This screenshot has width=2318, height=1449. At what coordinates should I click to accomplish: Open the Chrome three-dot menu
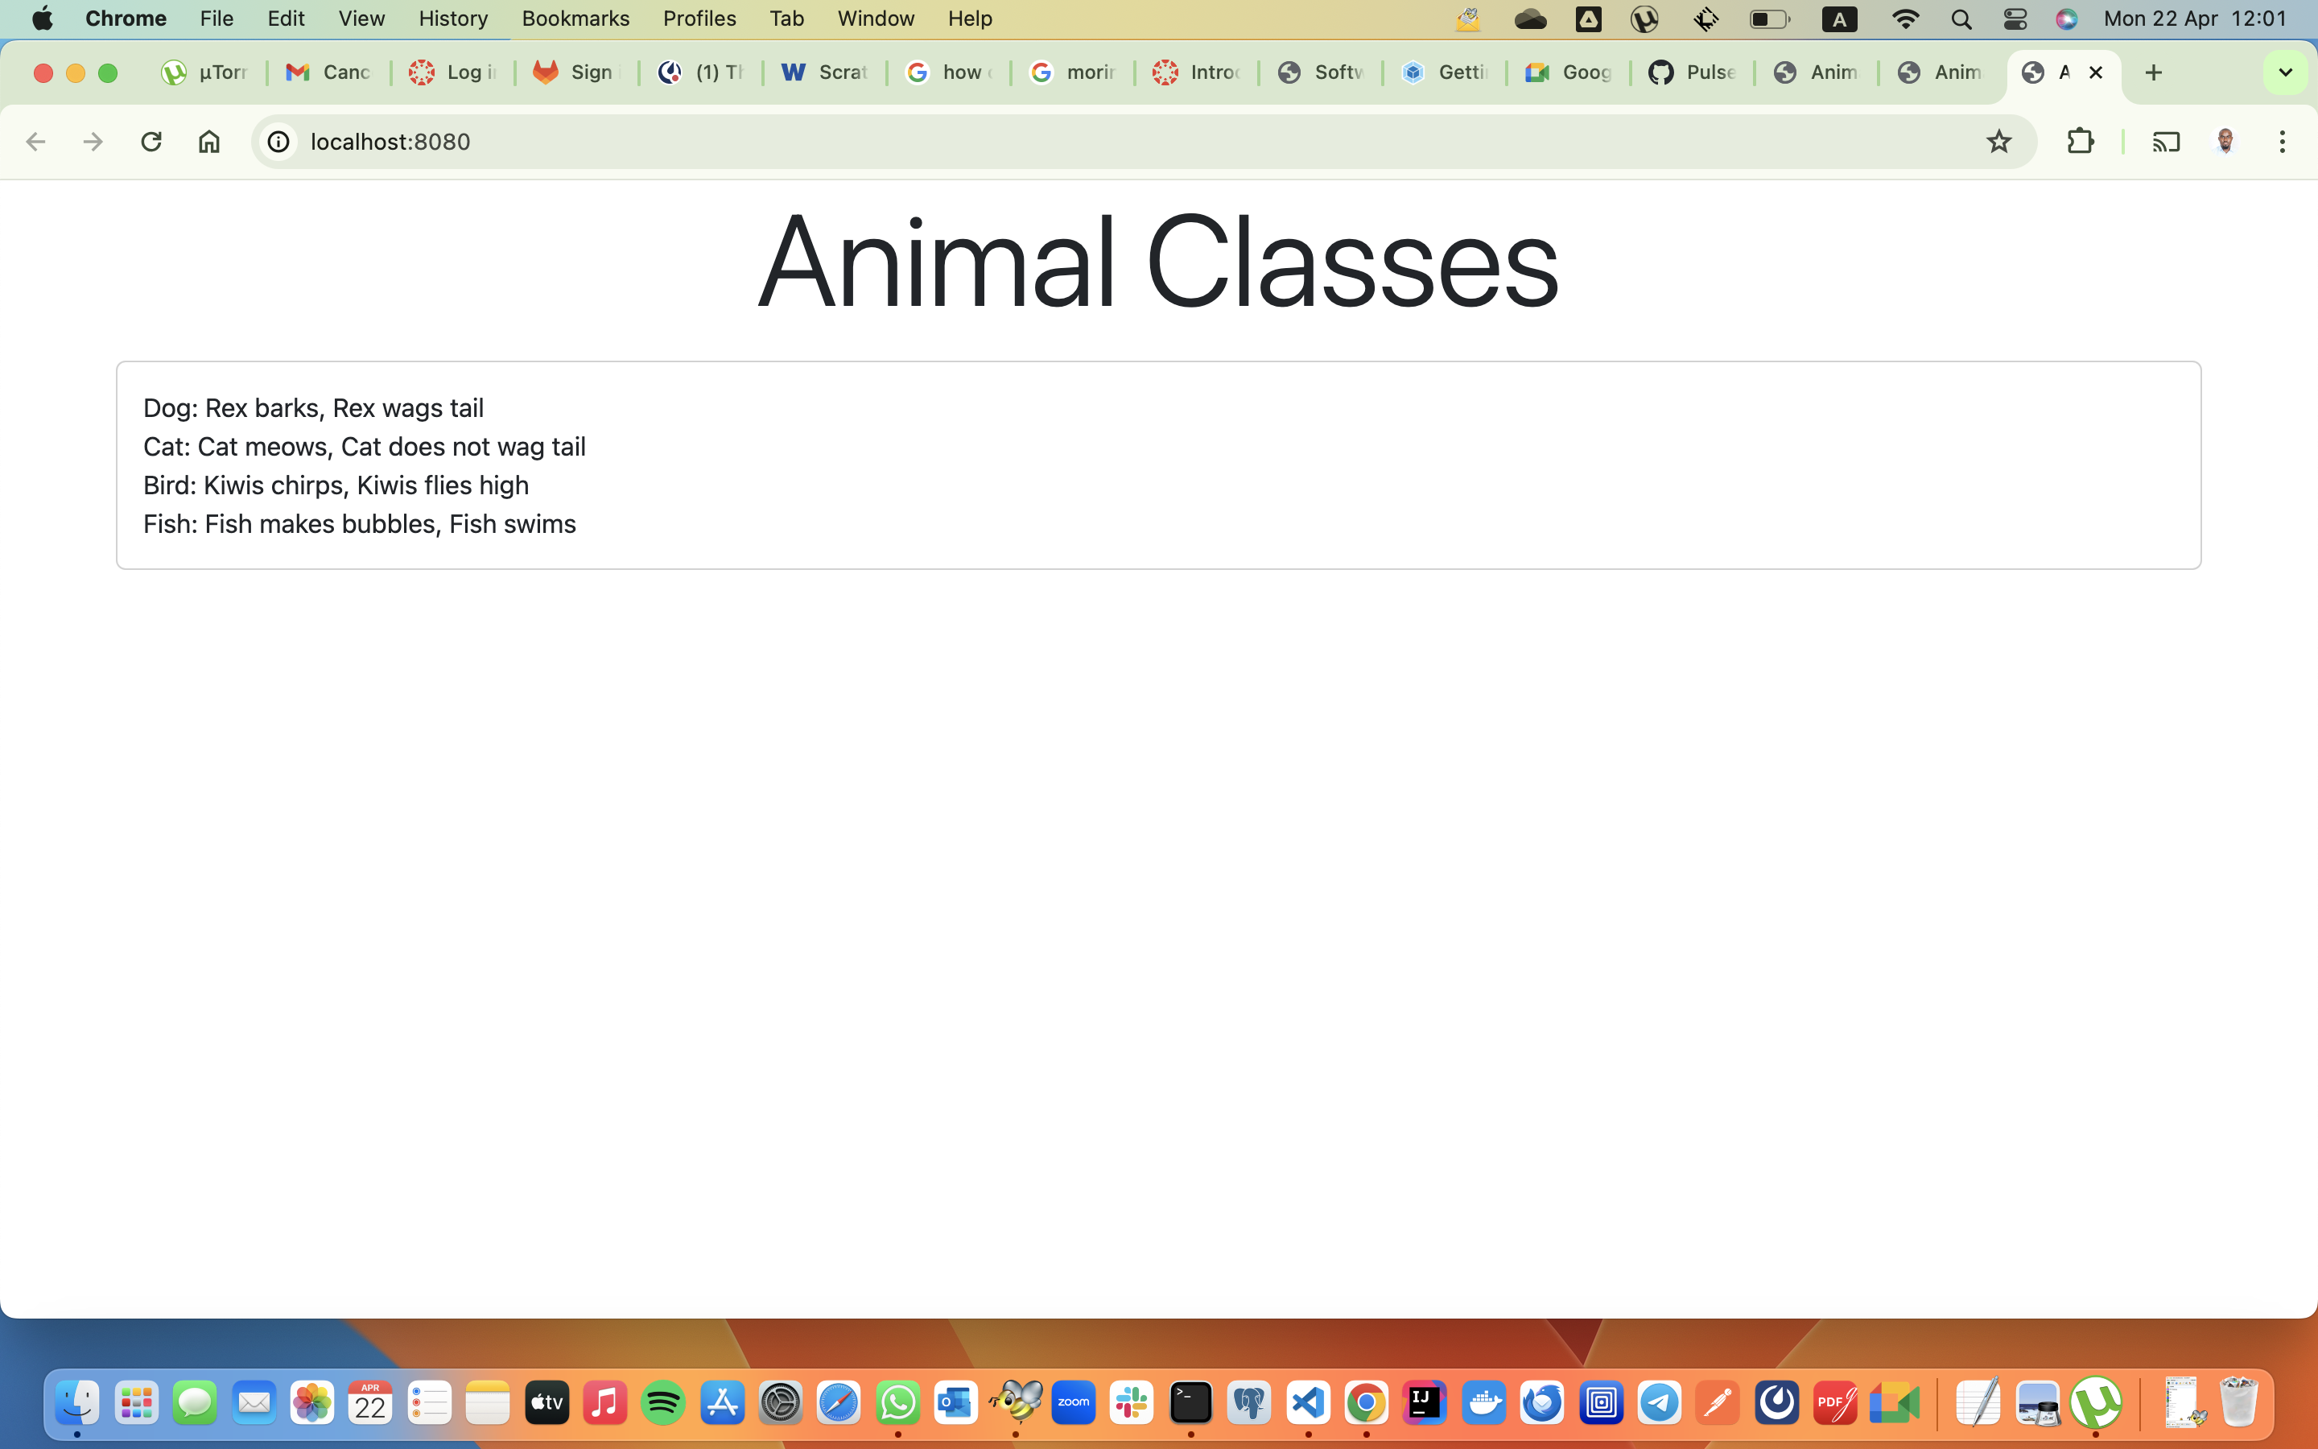point(2282,142)
